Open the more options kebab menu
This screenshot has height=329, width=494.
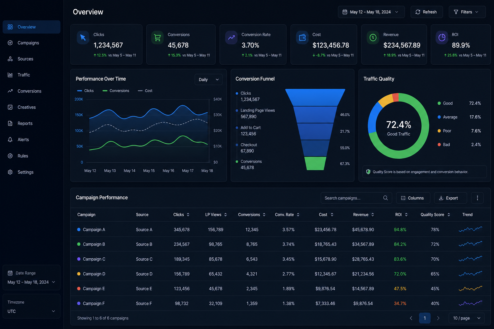click(477, 198)
